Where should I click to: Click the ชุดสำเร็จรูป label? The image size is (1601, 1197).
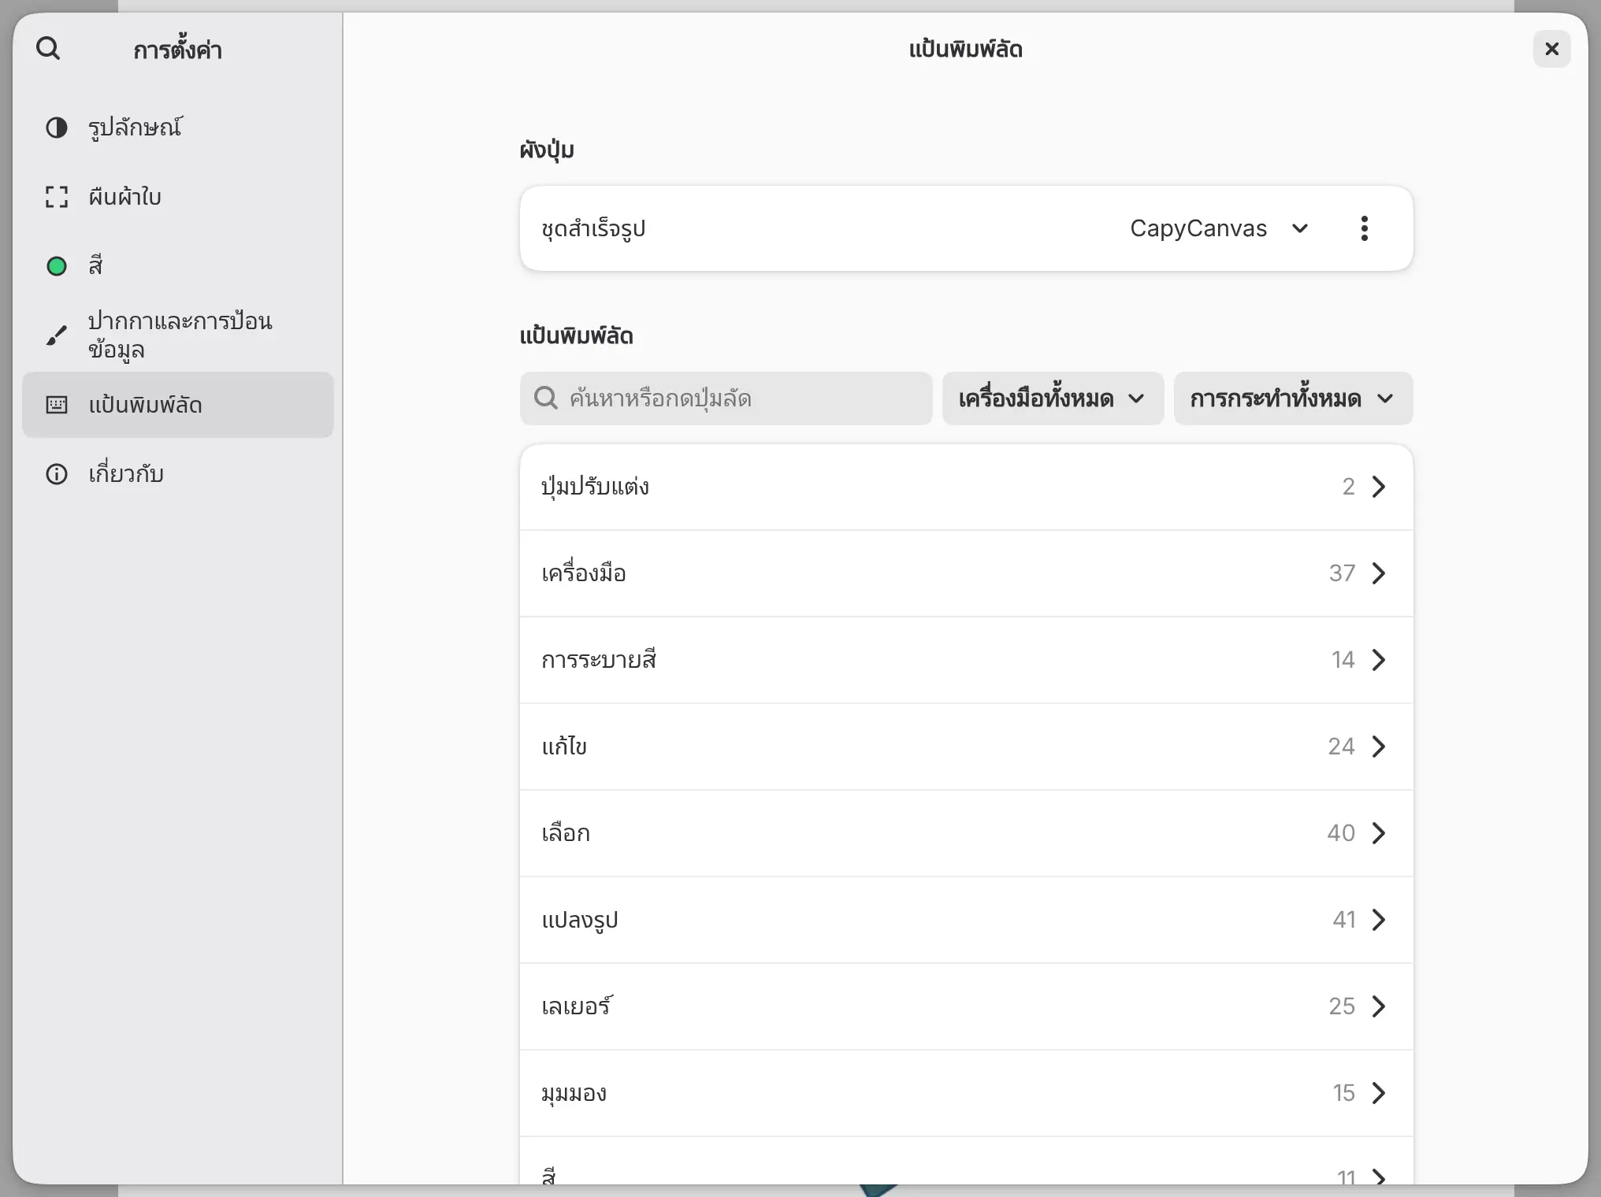click(593, 228)
